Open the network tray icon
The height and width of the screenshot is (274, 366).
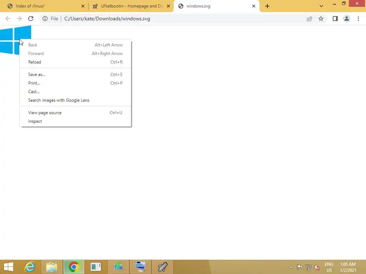(x=308, y=267)
